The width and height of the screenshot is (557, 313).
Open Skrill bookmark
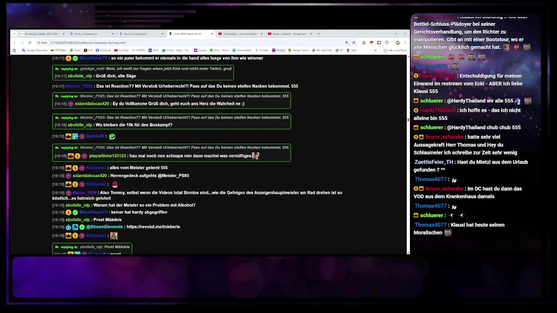(x=351, y=50)
